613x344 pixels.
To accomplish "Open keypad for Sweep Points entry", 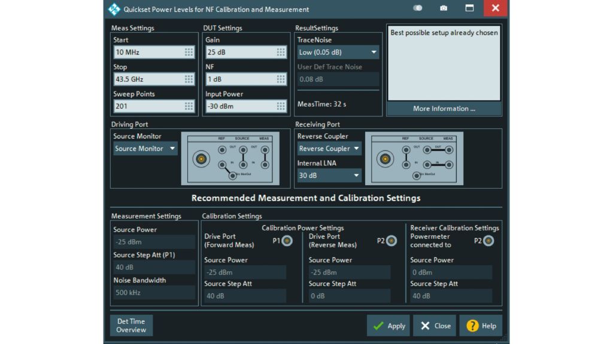I will pyautogui.click(x=189, y=106).
